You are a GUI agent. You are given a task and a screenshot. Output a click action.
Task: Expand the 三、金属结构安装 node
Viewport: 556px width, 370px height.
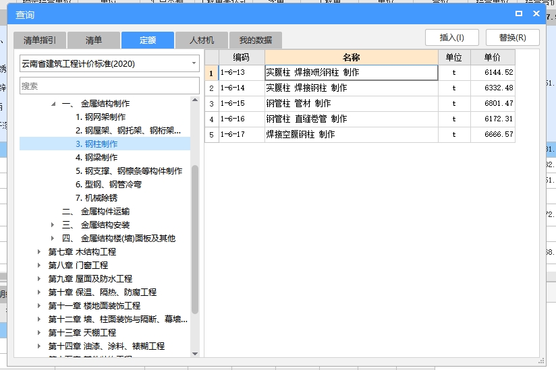53,225
